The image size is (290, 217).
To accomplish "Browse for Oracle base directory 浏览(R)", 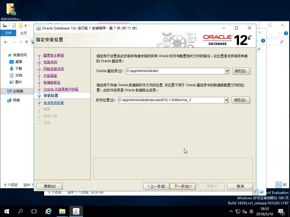I will tap(241, 71).
